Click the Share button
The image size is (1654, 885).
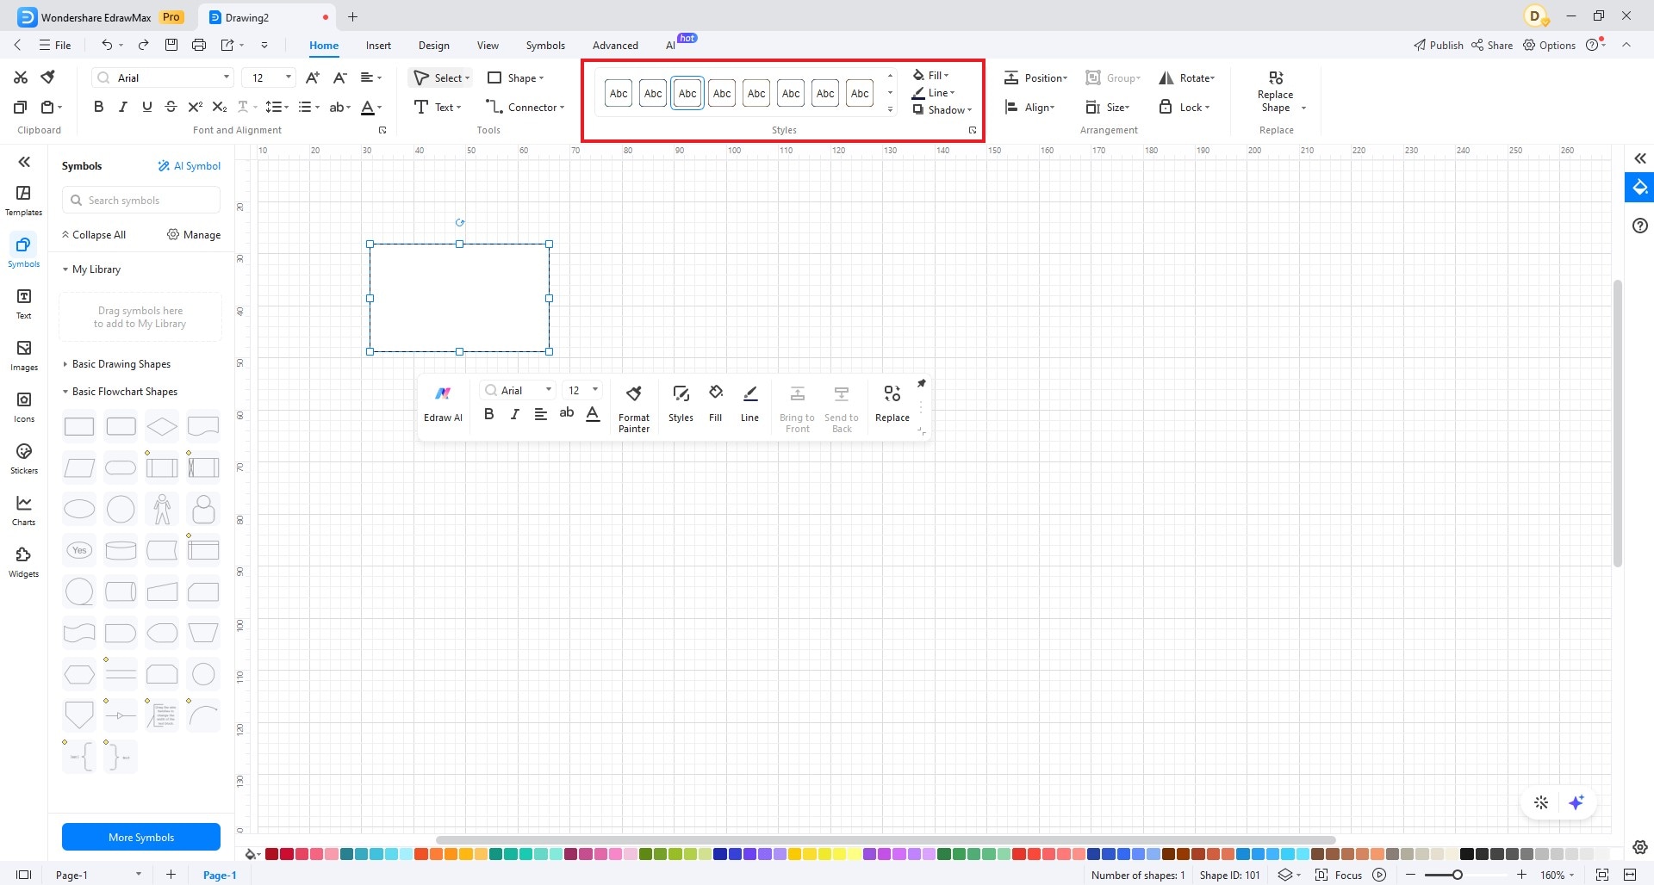coord(1492,45)
